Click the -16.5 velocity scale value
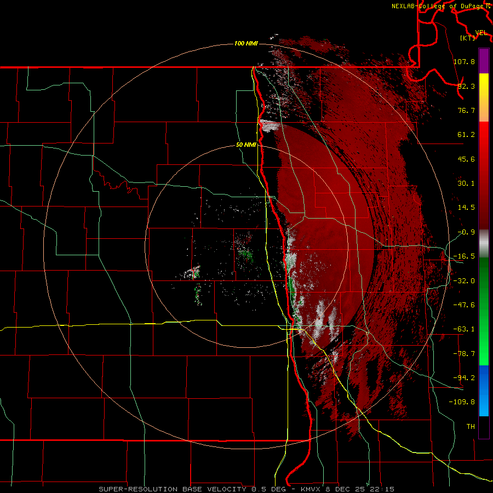Image resolution: width=493 pixels, height=493 pixels. click(x=464, y=256)
